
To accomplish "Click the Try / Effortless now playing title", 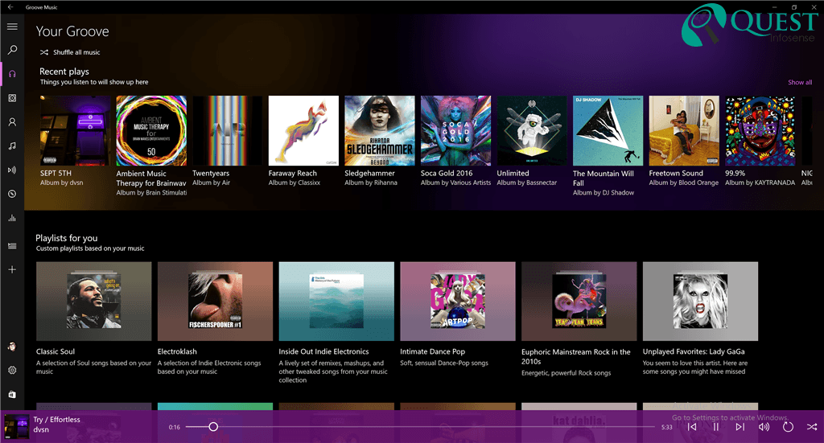I will coord(57,420).
